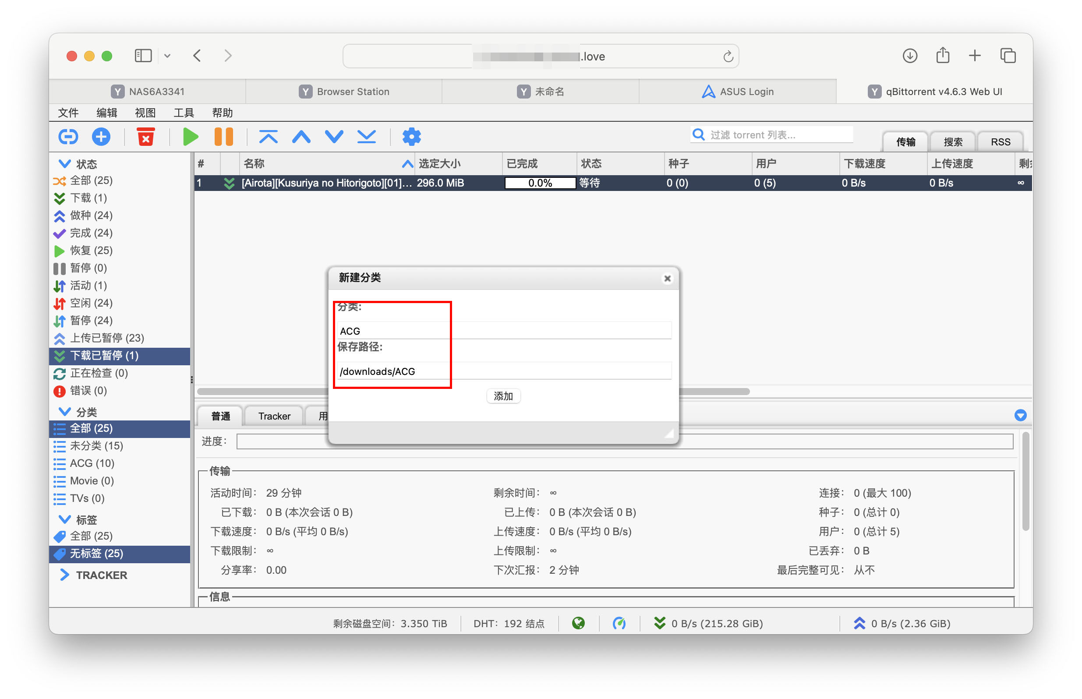Select the 未分类 (15) category
The height and width of the screenshot is (699, 1082).
click(x=120, y=445)
